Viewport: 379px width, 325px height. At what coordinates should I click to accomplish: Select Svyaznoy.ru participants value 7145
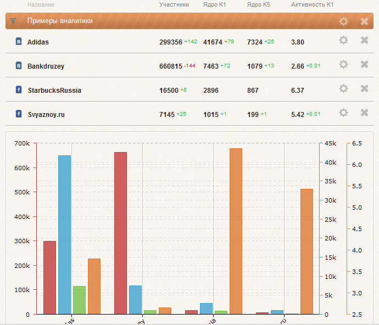coord(167,115)
